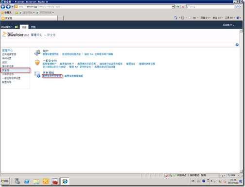Click the Refresh page icon
Image resolution: width=245 pixels, height=187 pixels.
(178, 7)
